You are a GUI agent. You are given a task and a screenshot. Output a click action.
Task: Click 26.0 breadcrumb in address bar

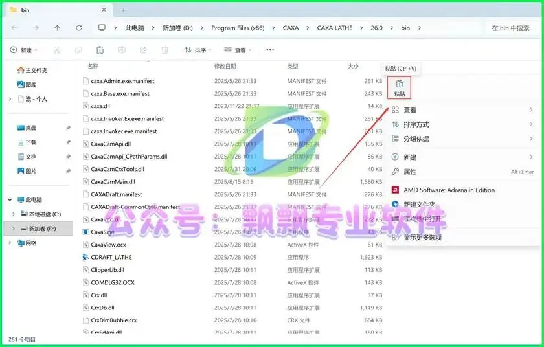pyautogui.click(x=376, y=28)
